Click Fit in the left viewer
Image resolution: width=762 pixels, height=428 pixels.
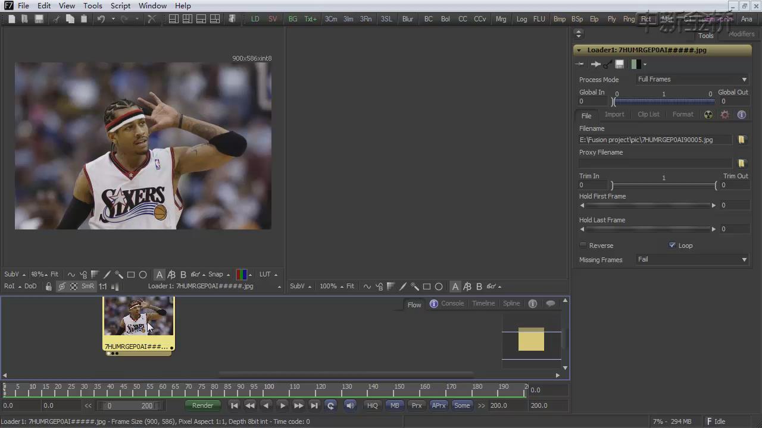(x=54, y=275)
